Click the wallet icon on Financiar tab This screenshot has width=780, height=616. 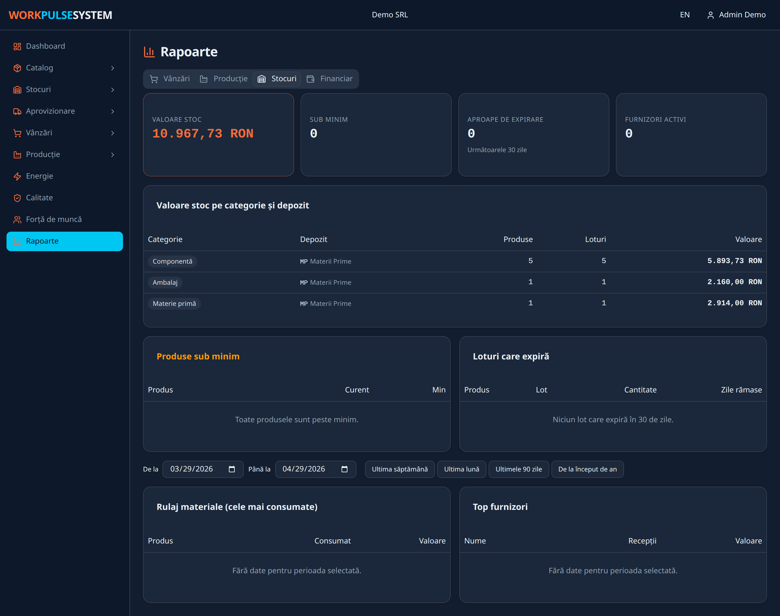(310, 79)
